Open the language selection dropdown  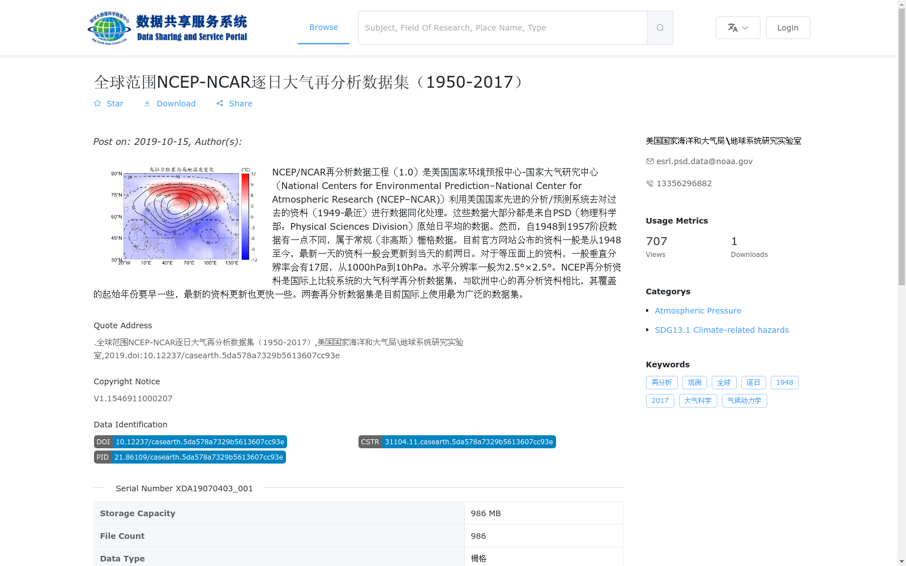coord(738,28)
